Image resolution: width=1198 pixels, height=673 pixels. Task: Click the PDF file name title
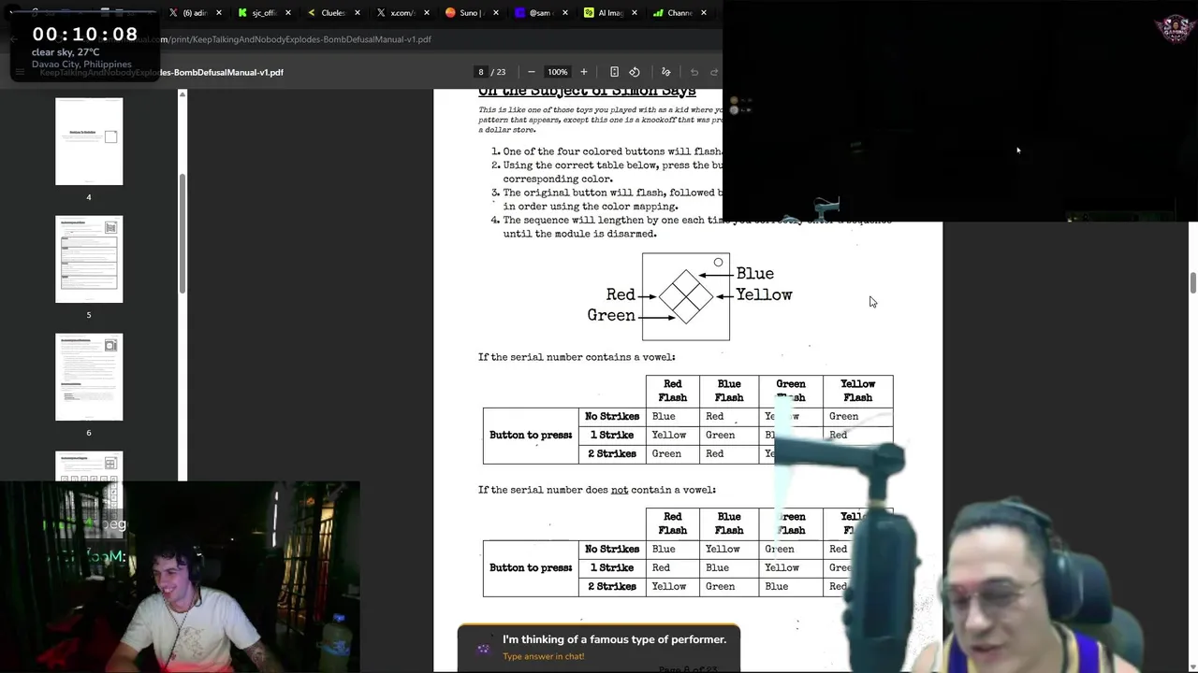tap(161, 72)
